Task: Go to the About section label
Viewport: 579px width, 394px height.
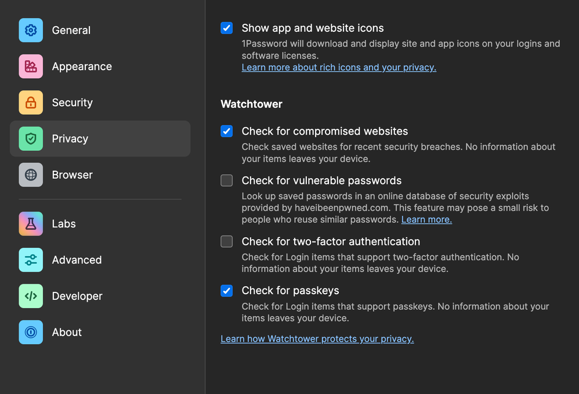Action: coord(67,332)
